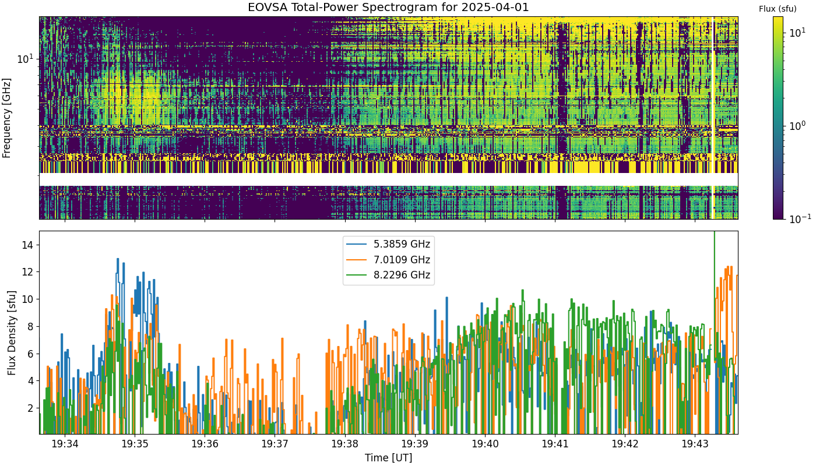Click the 19:41 time axis tick label
Screen dimensions: 816x466
click(x=555, y=444)
